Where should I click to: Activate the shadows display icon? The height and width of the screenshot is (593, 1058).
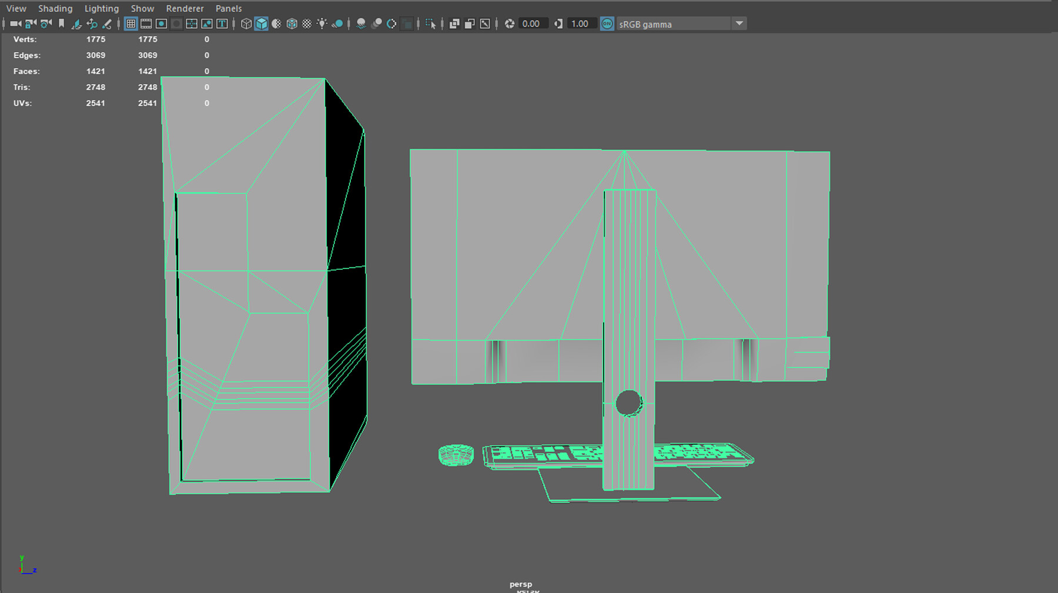362,24
